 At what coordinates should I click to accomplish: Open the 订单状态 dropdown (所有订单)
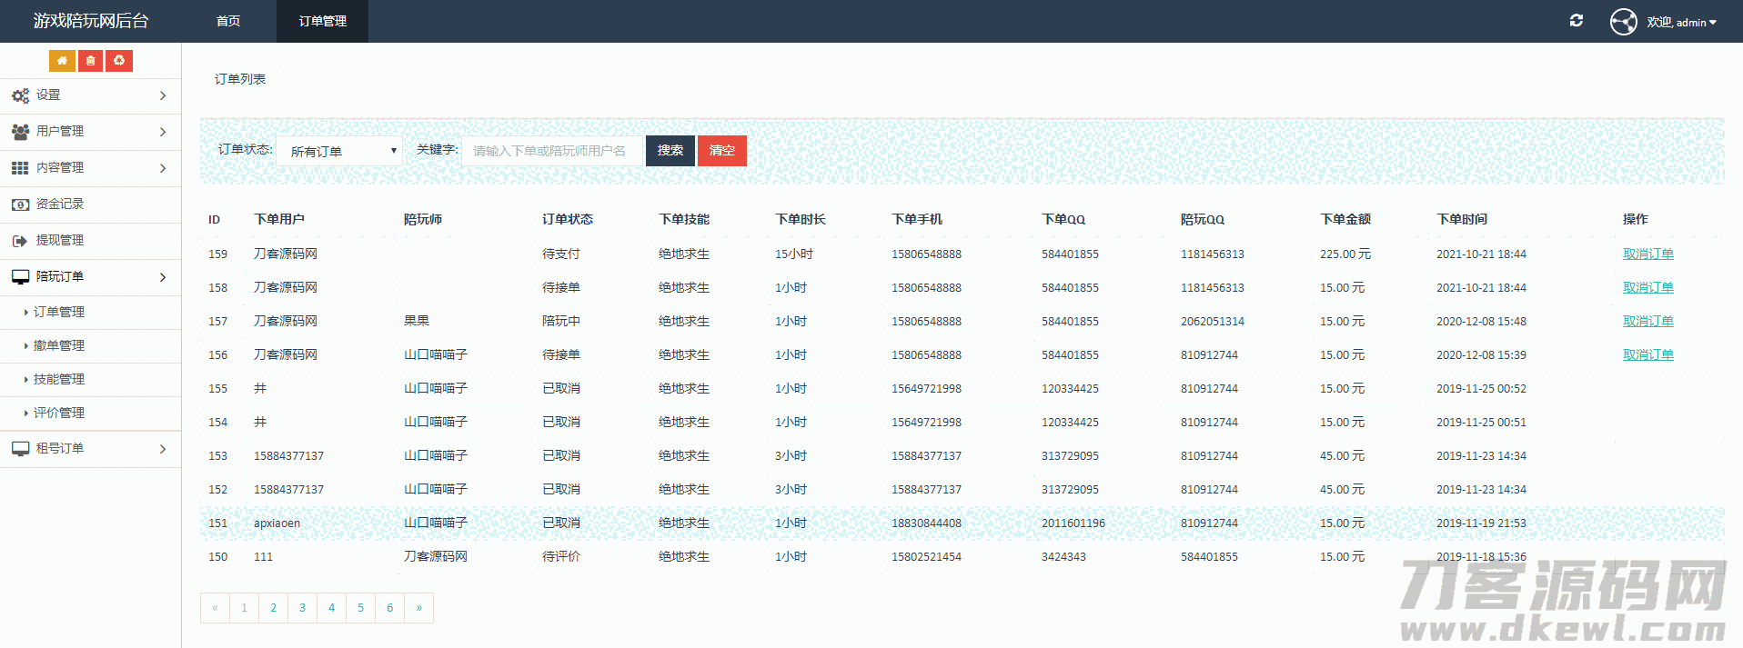coord(339,151)
